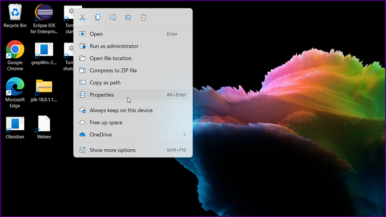
Task: Click Show more options
Action: tap(112, 150)
